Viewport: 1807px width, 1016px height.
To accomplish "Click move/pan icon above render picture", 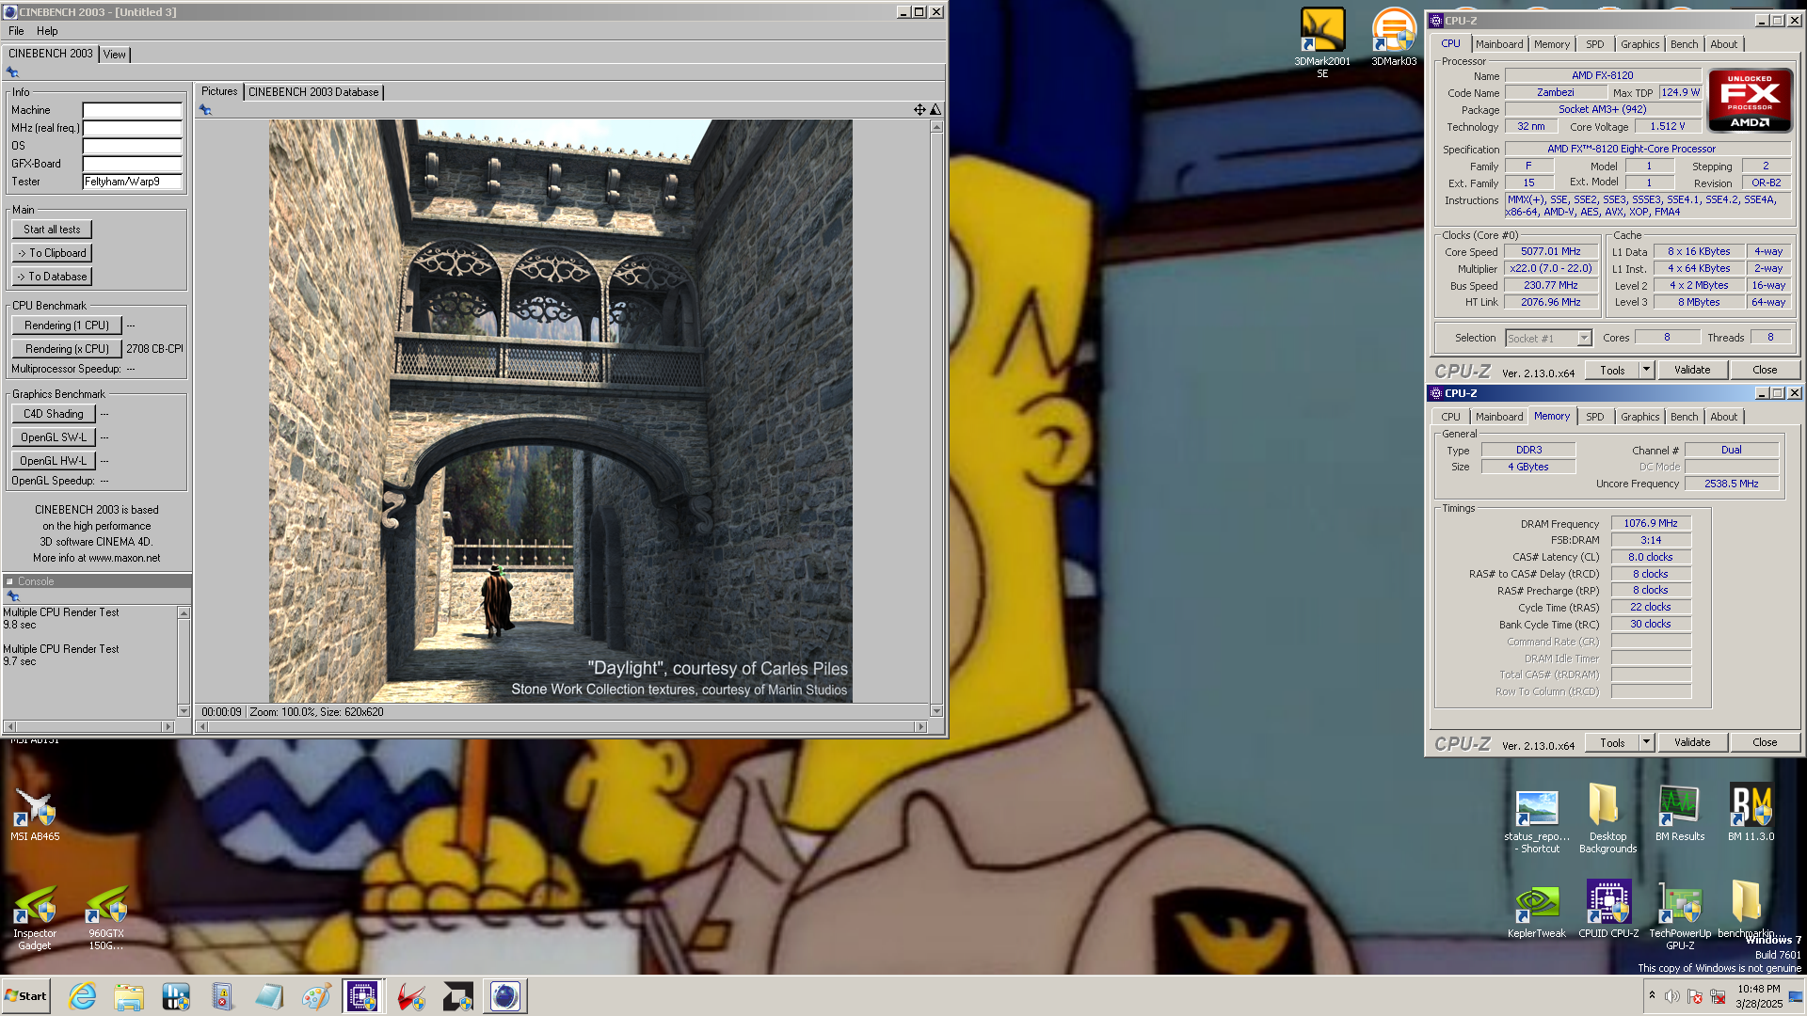I will (x=919, y=110).
